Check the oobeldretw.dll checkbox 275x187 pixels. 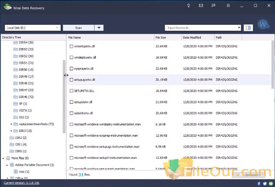pos(71,113)
